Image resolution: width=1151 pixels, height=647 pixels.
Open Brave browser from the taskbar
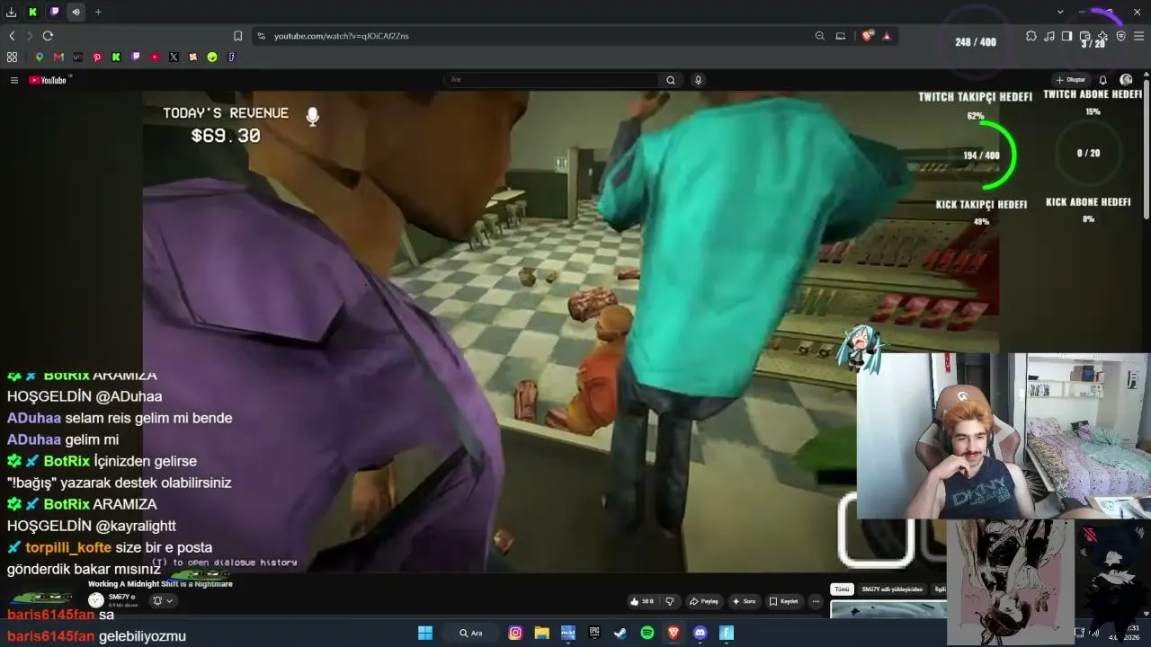[674, 633]
